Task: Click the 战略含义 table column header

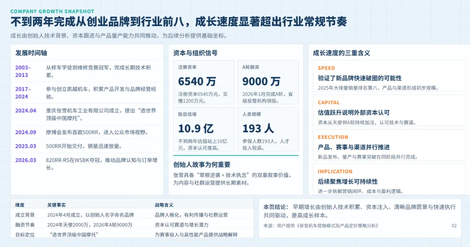Action: 164,205
